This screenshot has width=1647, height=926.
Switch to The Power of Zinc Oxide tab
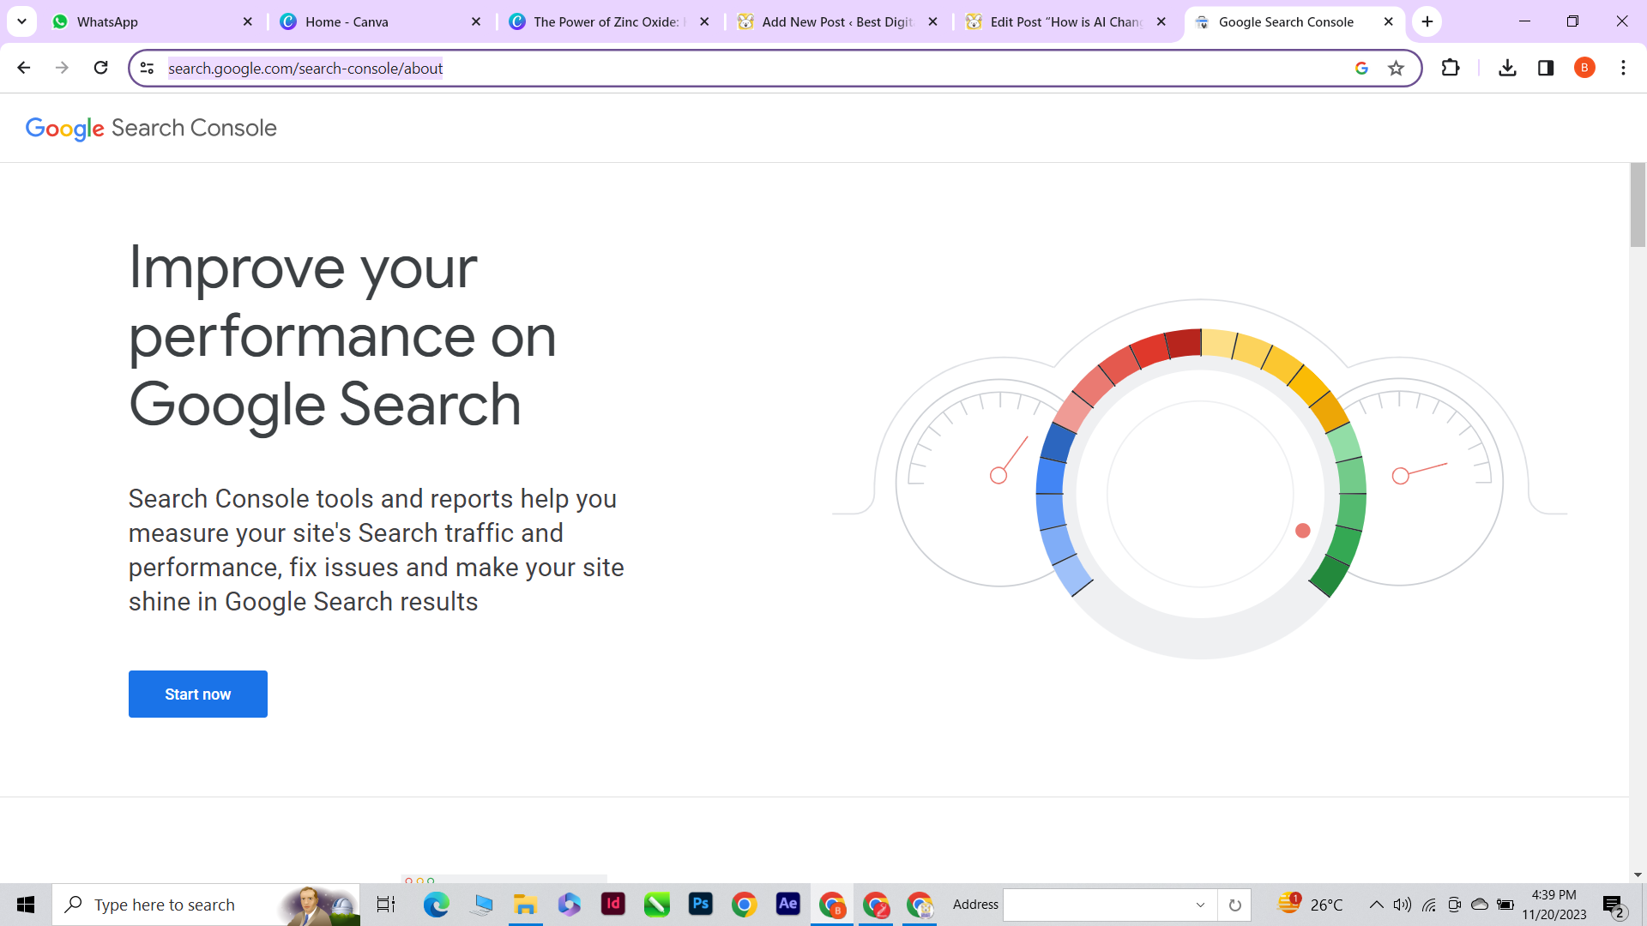click(x=610, y=21)
